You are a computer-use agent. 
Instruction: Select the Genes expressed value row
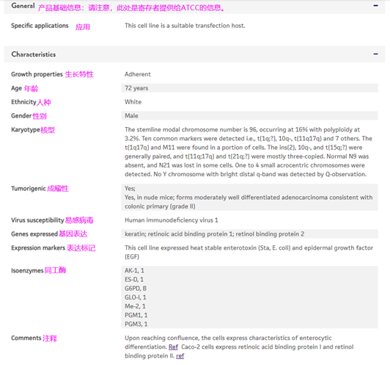pos(249,234)
